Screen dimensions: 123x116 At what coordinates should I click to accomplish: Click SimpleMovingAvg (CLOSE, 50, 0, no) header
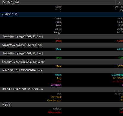(x=23, y=37)
